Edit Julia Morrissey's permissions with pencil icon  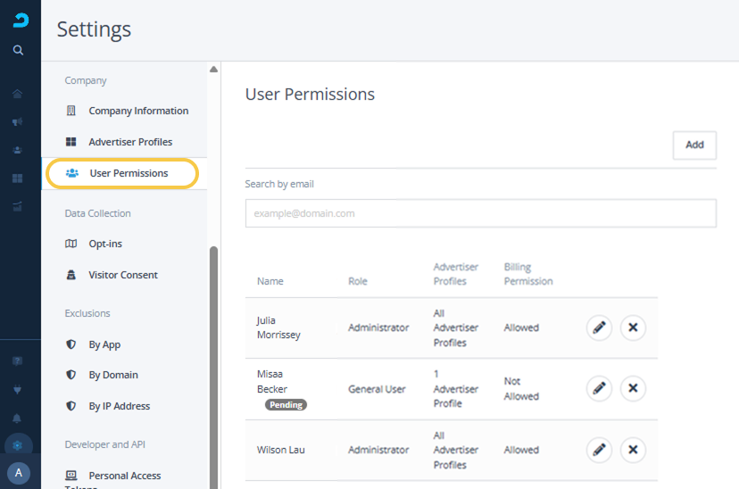pos(599,327)
